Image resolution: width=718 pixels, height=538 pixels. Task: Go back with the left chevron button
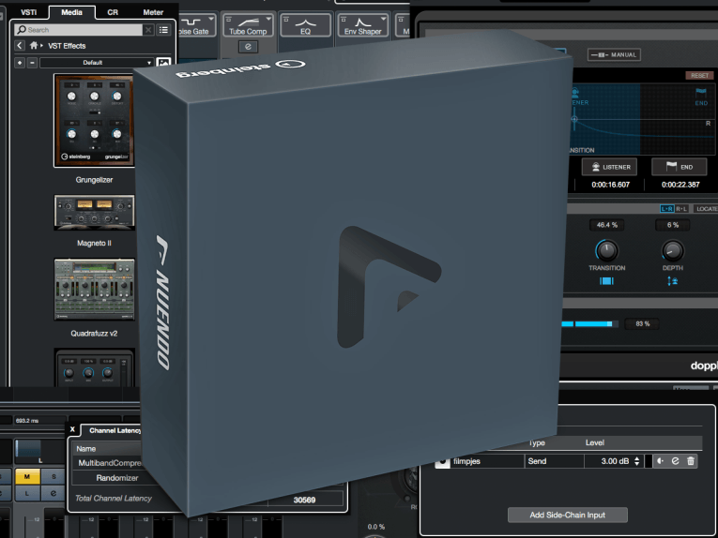[x=19, y=45]
